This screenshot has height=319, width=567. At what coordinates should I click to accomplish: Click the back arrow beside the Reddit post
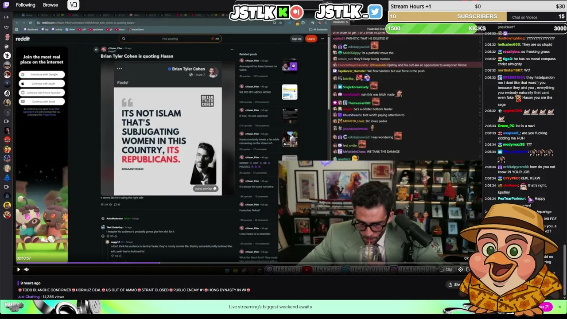tap(96, 50)
